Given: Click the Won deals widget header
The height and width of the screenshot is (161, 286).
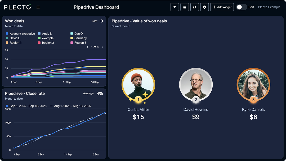Looking at the screenshot, I should [15, 21].
